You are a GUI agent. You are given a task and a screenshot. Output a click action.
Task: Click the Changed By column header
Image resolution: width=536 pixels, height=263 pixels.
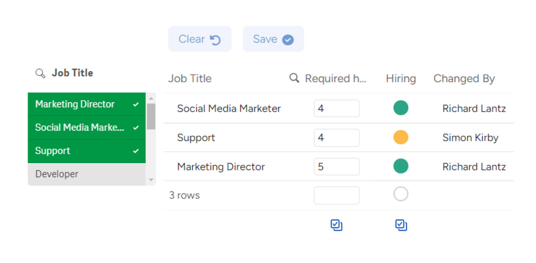point(464,79)
